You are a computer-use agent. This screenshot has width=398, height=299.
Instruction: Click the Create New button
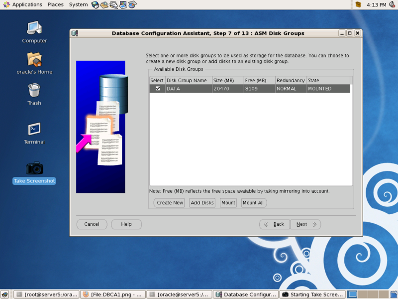tap(169, 203)
